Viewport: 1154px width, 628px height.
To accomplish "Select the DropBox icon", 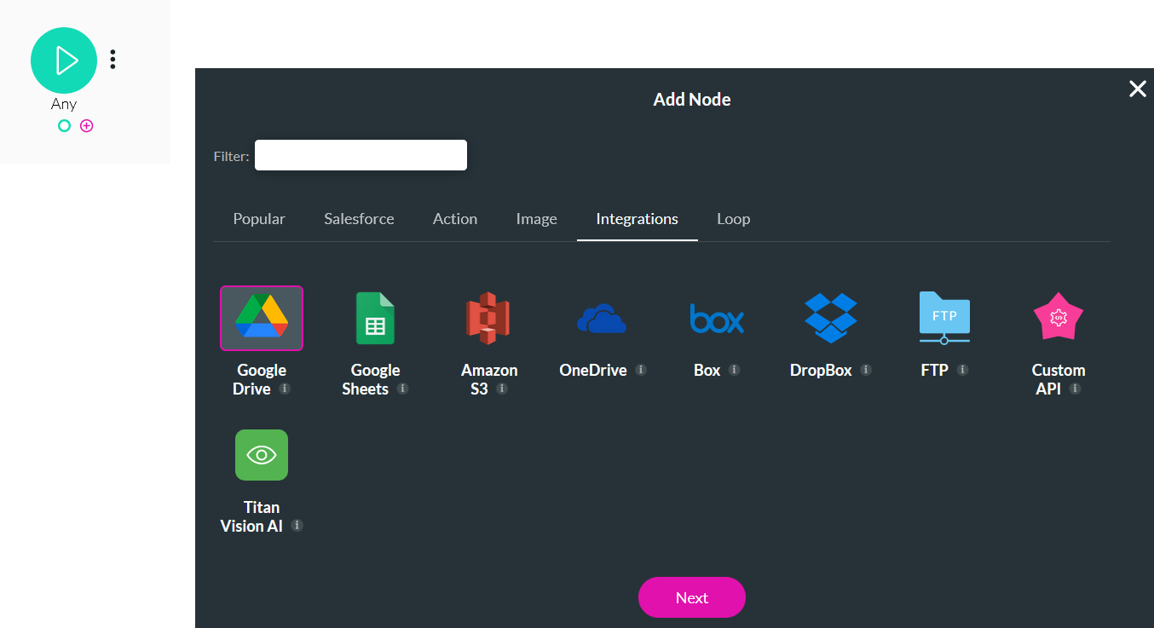I will coord(831,318).
